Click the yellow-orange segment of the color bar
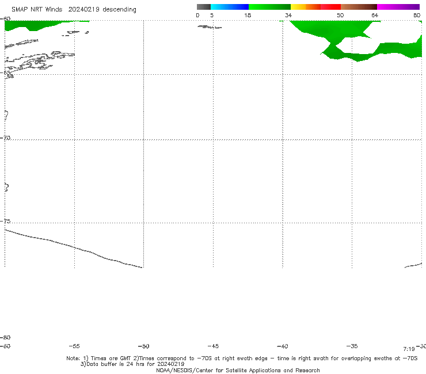 [x=305, y=7]
